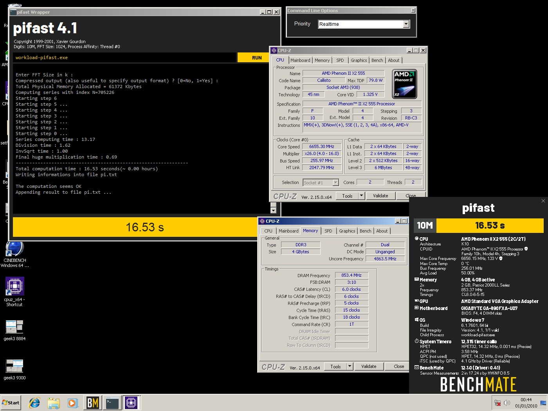
Task: Click the BenchMate version row icon
Action: tap(416, 368)
